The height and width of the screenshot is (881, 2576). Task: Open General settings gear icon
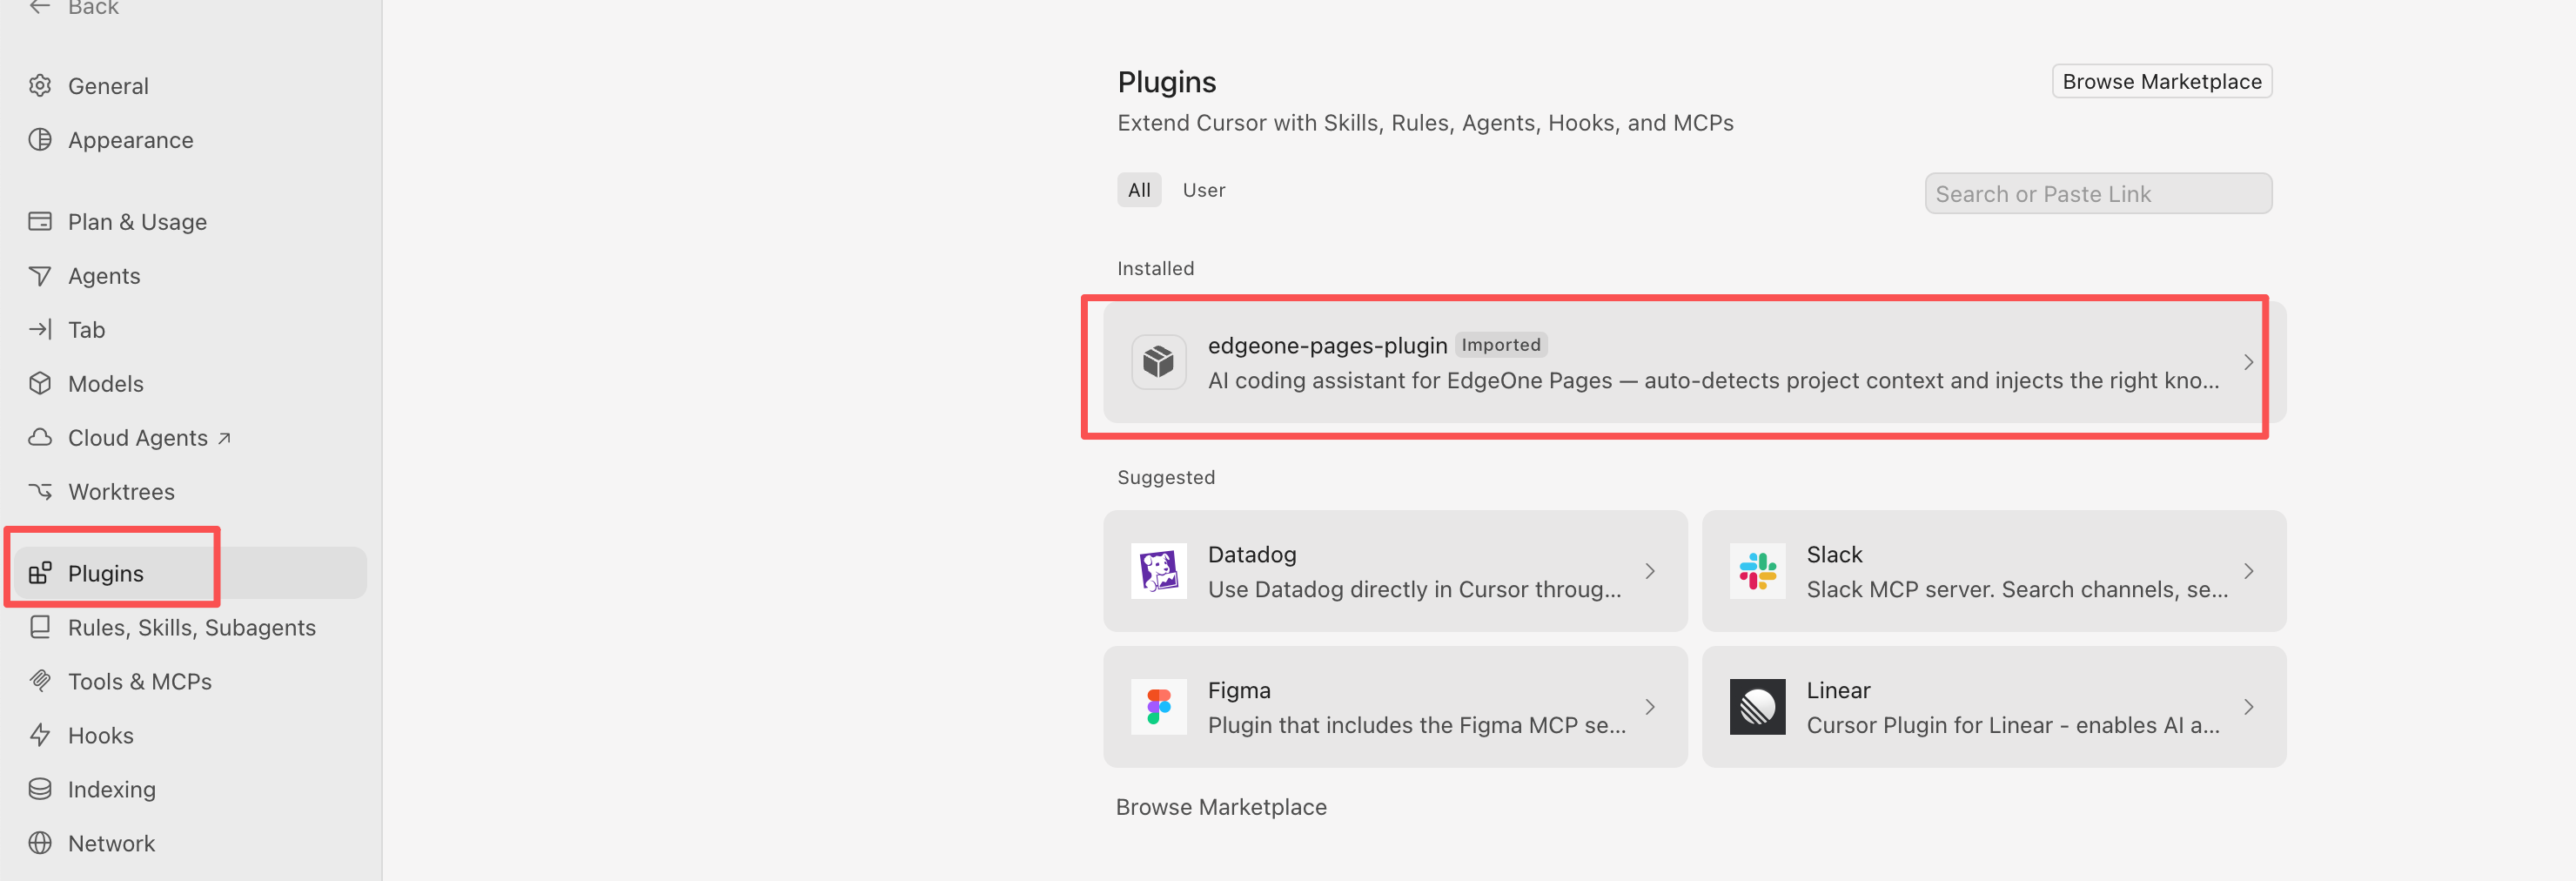40,86
